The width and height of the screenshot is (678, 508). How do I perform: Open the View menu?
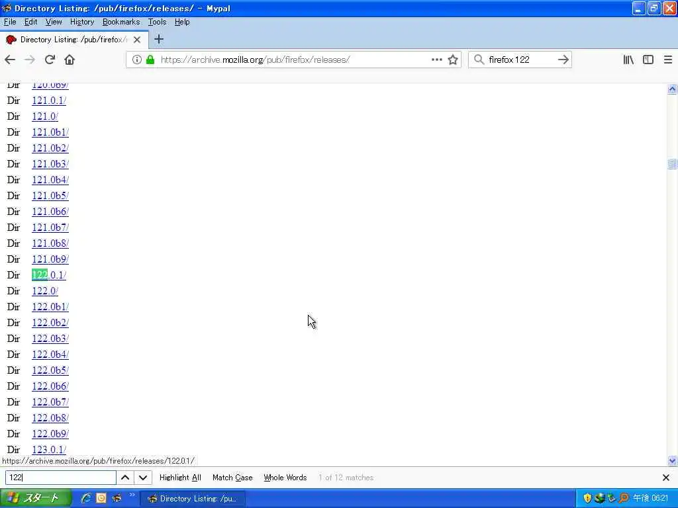(54, 22)
